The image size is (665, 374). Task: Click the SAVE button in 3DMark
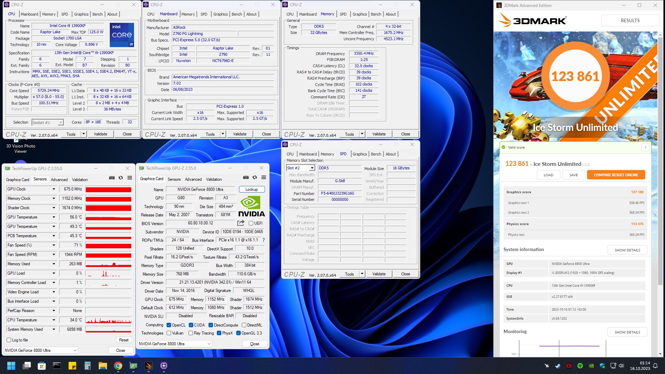coord(574,175)
